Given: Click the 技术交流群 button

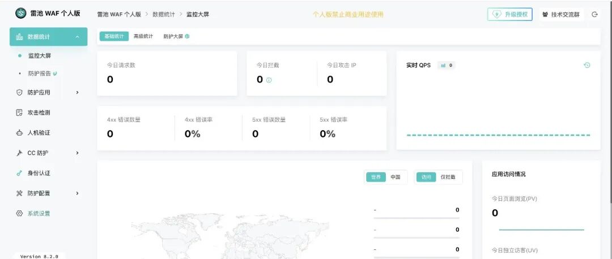Looking at the screenshot, I should [562, 14].
